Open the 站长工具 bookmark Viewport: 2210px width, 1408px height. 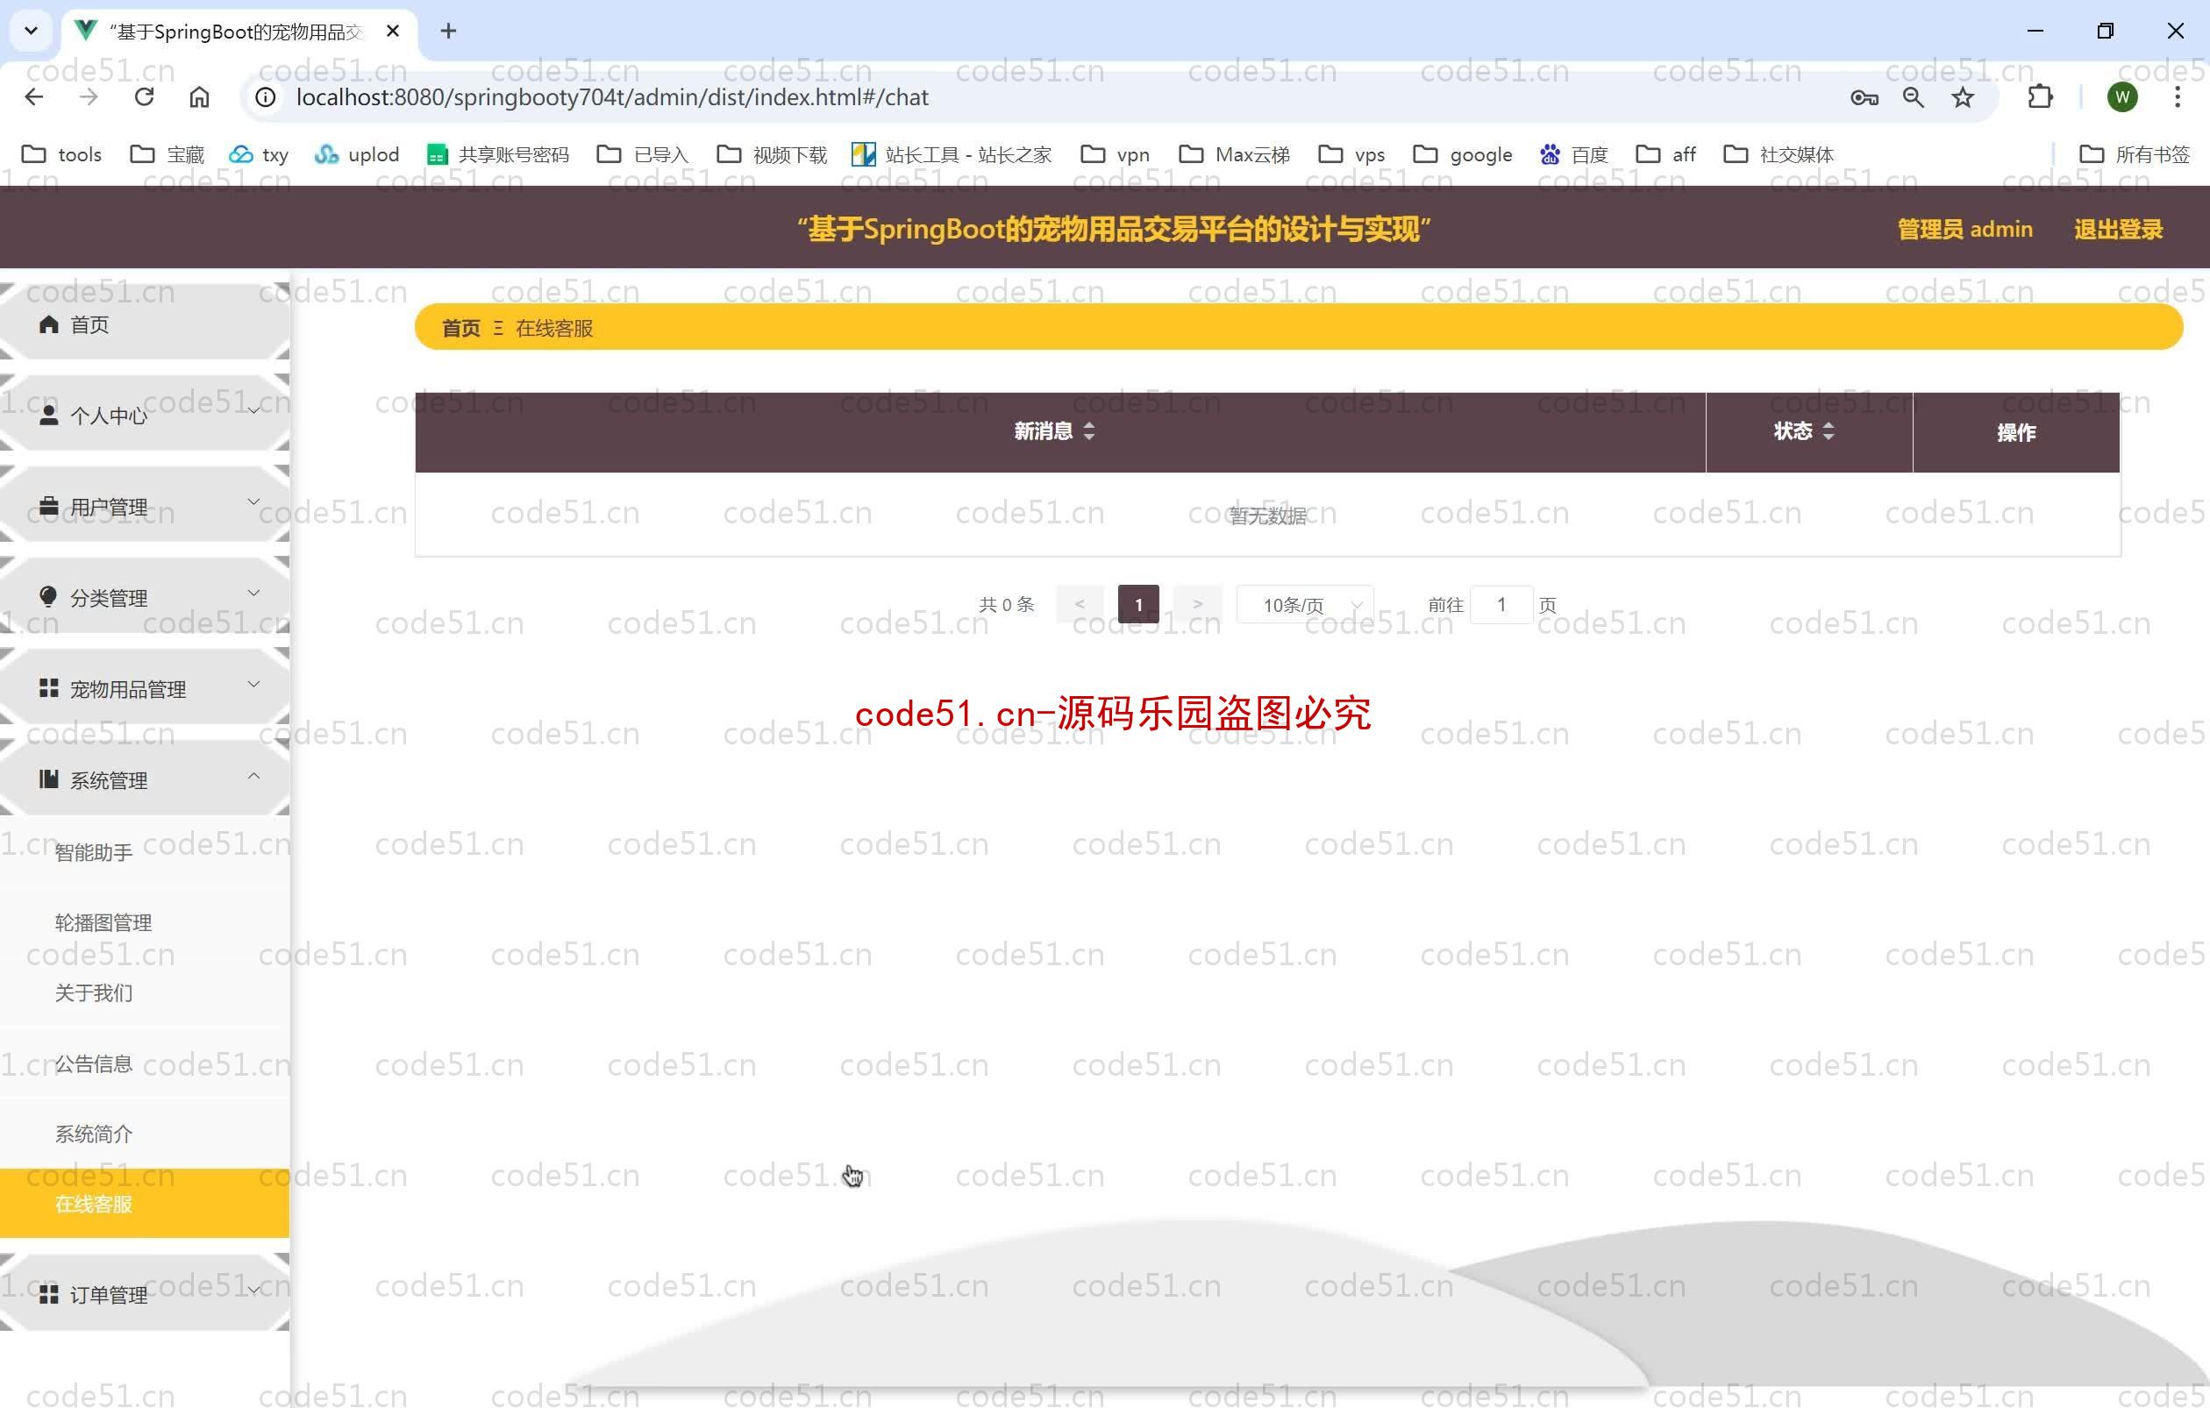point(951,154)
